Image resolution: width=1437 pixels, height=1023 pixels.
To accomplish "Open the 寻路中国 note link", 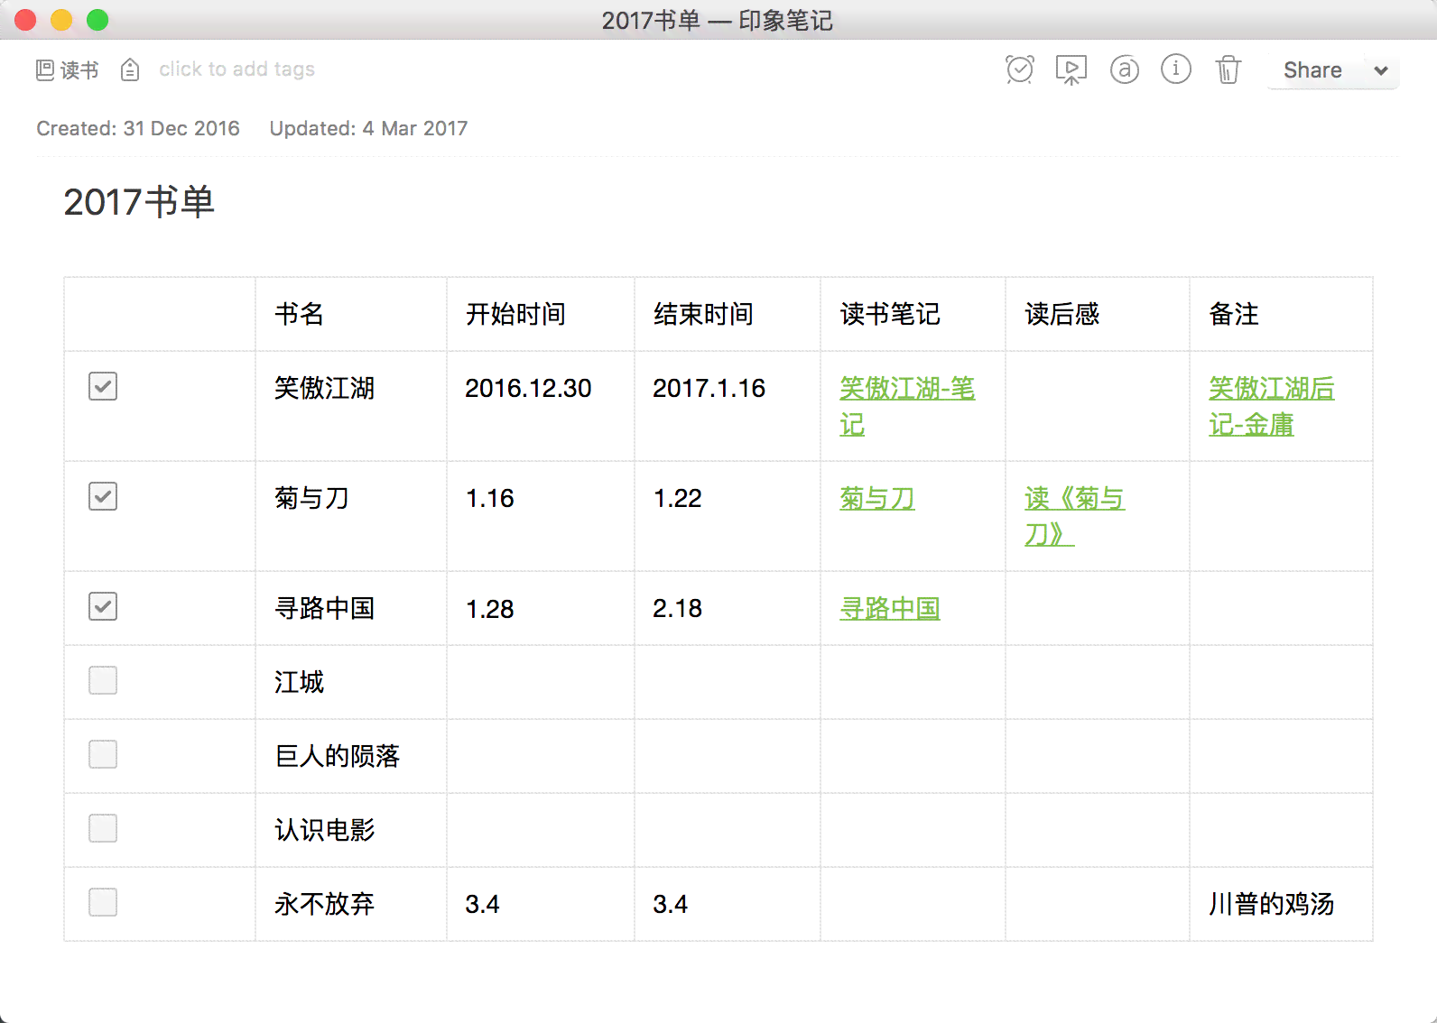I will pos(890,608).
